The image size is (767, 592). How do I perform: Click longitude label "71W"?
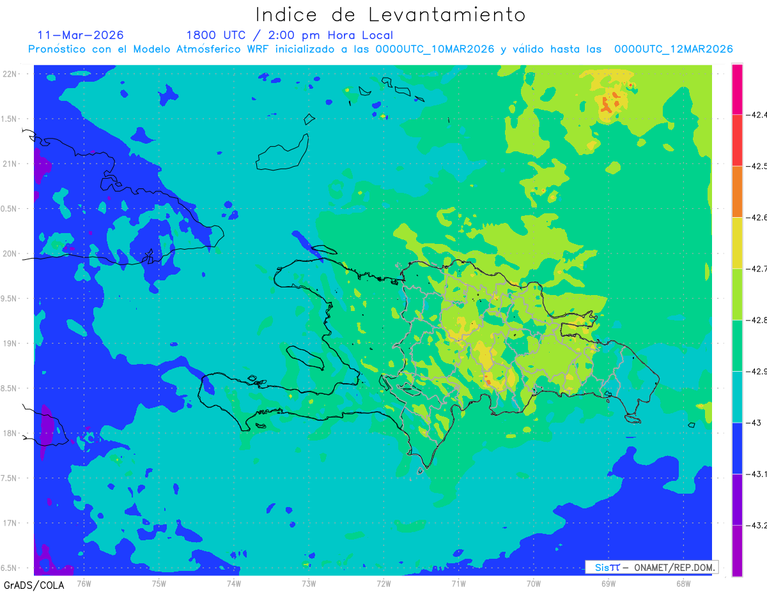tap(458, 584)
